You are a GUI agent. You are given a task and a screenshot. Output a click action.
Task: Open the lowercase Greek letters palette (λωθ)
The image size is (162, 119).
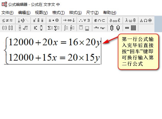(130, 20)
